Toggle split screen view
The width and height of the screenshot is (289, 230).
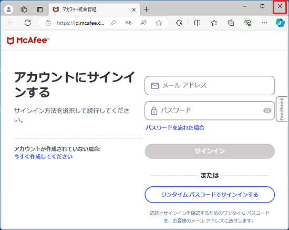point(197,23)
